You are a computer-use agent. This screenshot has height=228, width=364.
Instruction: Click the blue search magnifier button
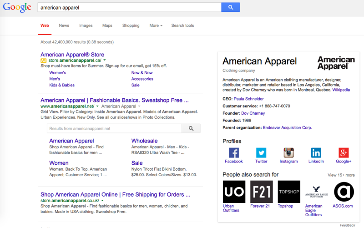(231, 7)
